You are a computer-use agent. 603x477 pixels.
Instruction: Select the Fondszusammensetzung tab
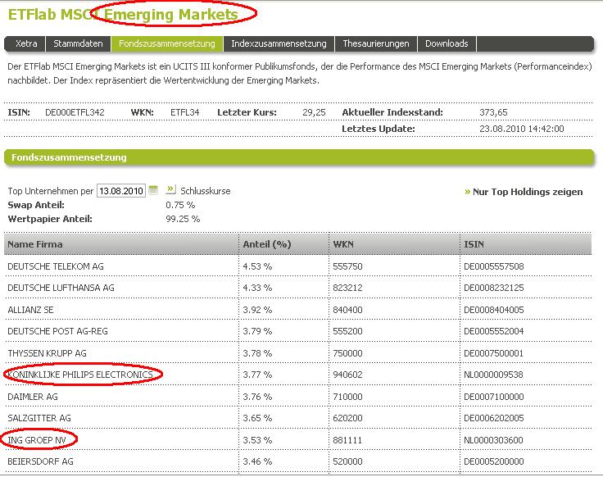pos(167,43)
